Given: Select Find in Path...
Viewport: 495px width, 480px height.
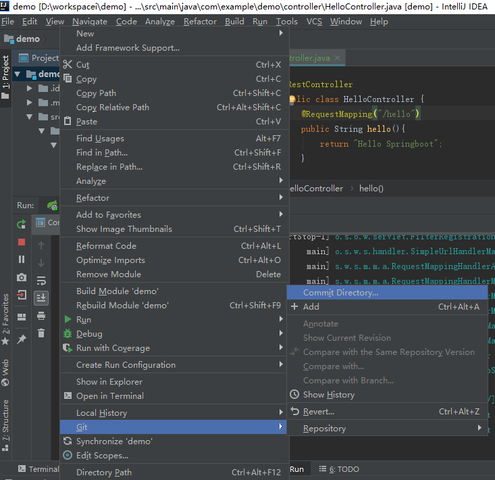Looking at the screenshot, I should tap(175, 153).
